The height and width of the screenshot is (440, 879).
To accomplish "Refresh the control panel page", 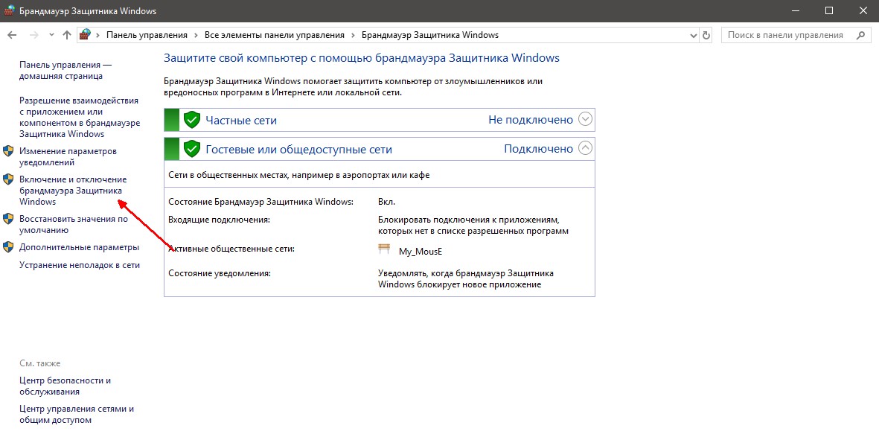I will pos(706,35).
